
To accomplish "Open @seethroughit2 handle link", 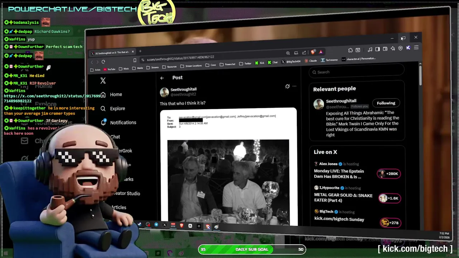I will click(x=183, y=95).
